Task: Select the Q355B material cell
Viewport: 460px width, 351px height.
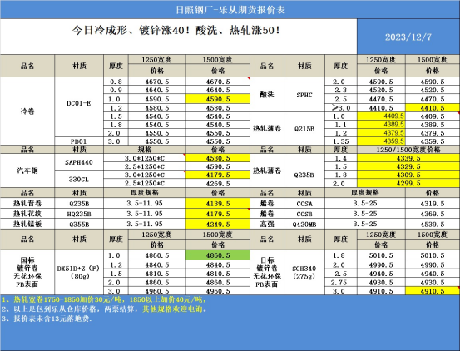Action: tap(79, 225)
